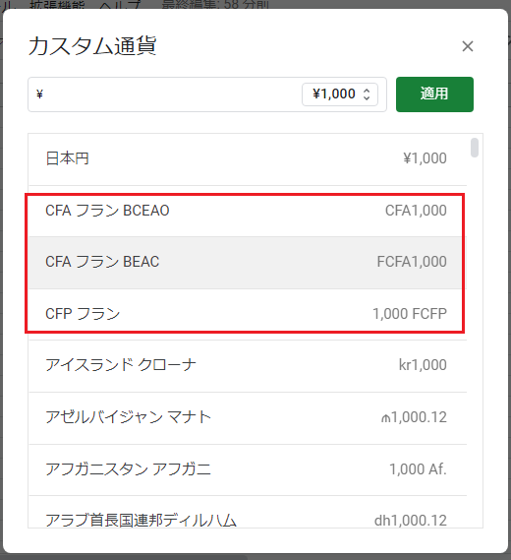Image resolution: width=511 pixels, height=560 pixels.
Task: Click the FCFA1,000 format sample
Action: click(412, 262)
